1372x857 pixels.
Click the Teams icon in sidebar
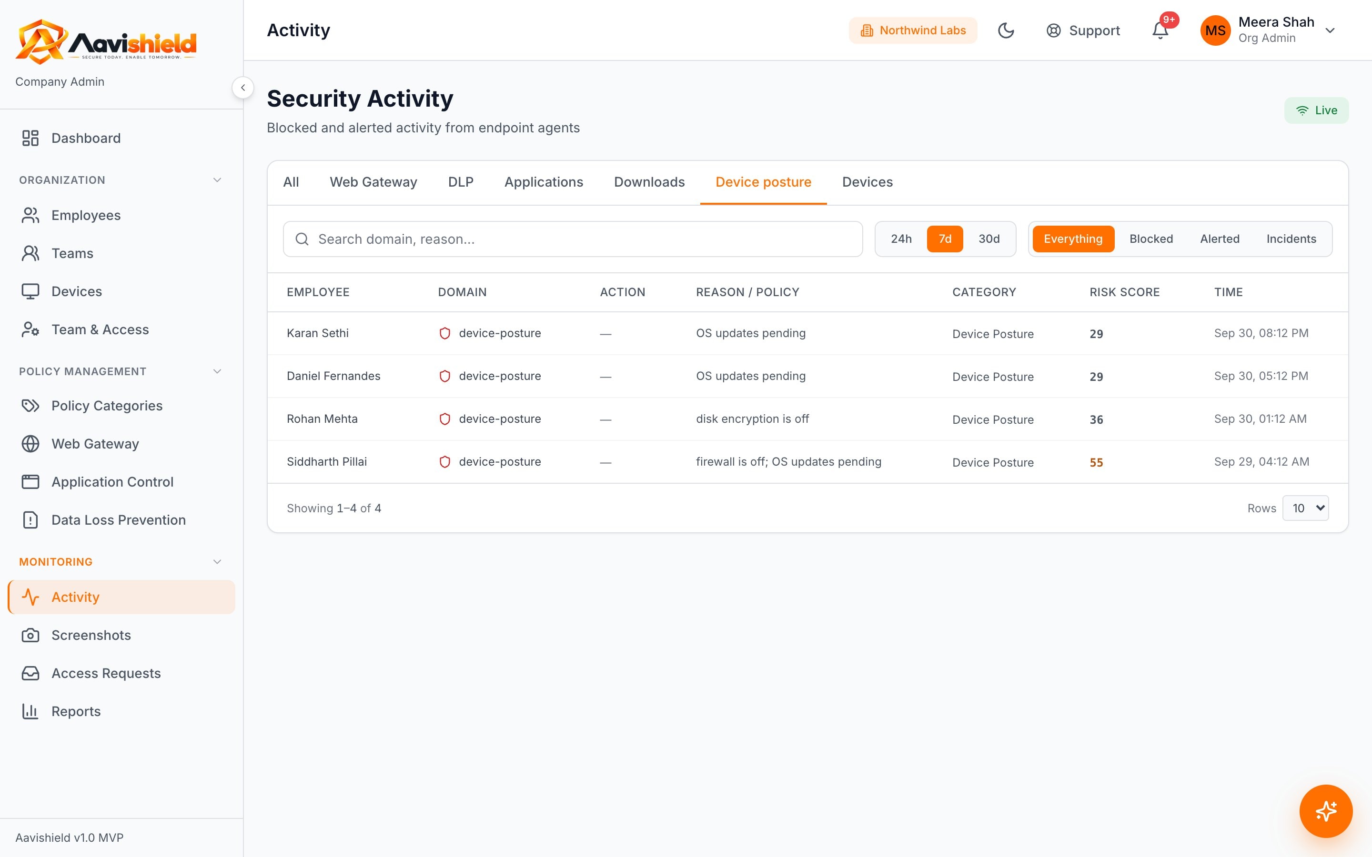[30, 253]
